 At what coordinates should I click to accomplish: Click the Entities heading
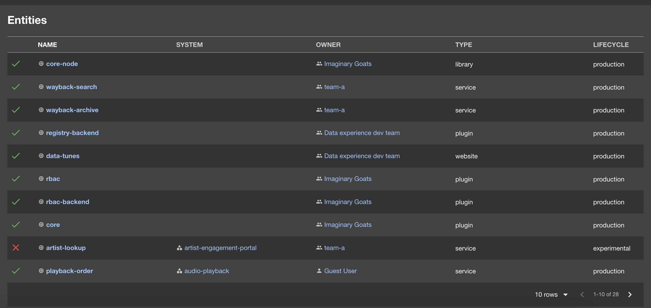click(27, 20)
